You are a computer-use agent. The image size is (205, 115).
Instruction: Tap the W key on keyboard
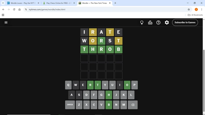pos(76,85)
